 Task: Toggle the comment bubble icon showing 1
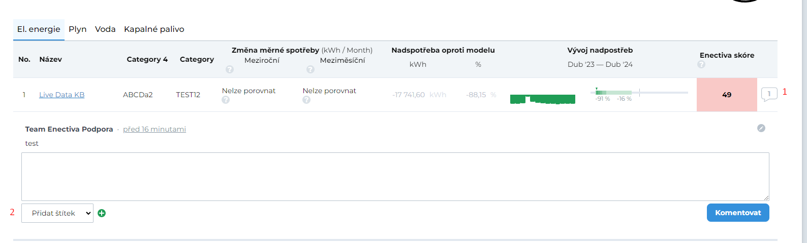(x=769, y=94)
